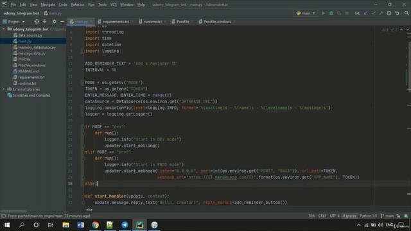This screenshot has width=411, height=231.
Task: Start debugging with the green bug icon
Action: pyautogui.click(x=331, y=13)
